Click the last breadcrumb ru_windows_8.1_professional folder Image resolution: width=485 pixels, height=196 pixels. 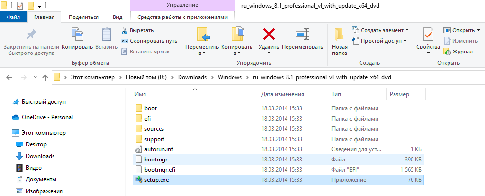click(x=322, y=77)
